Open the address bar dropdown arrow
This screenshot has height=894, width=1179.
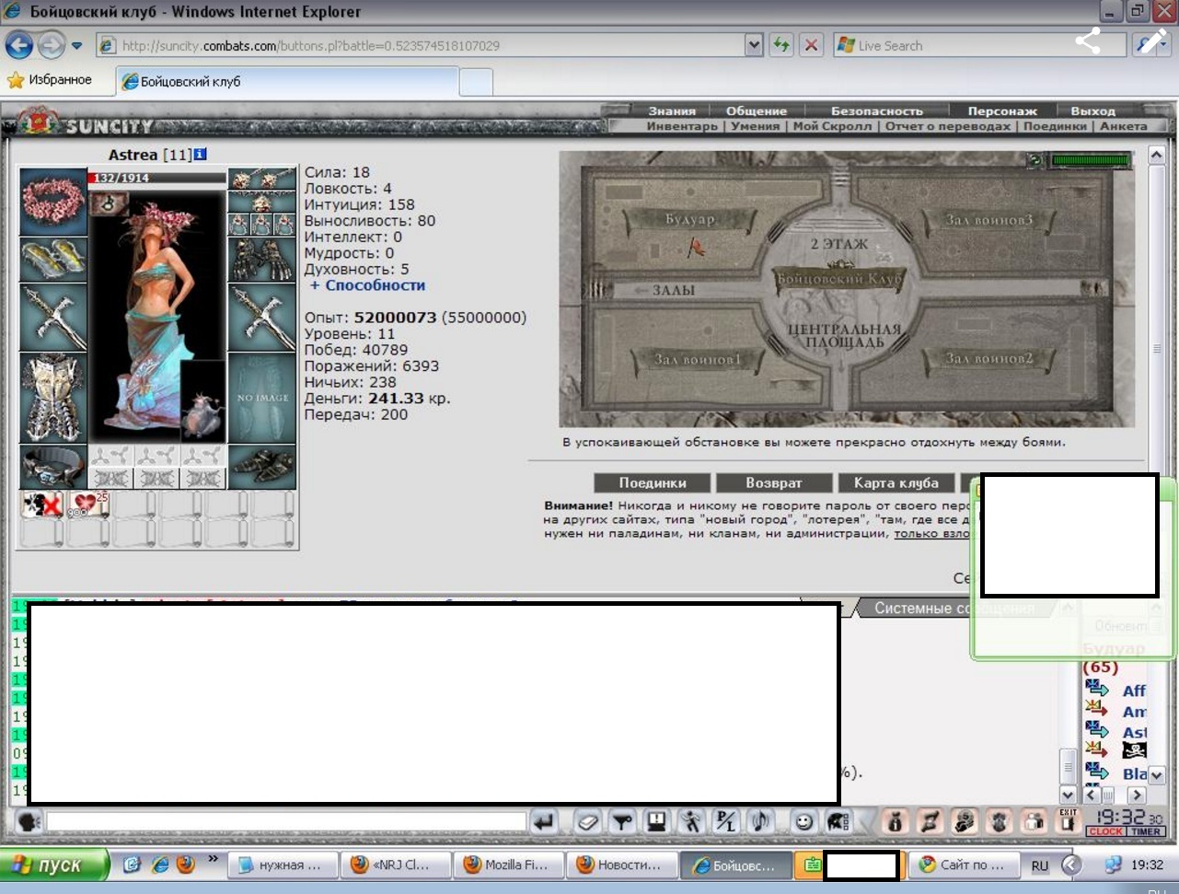pos(754,45)
